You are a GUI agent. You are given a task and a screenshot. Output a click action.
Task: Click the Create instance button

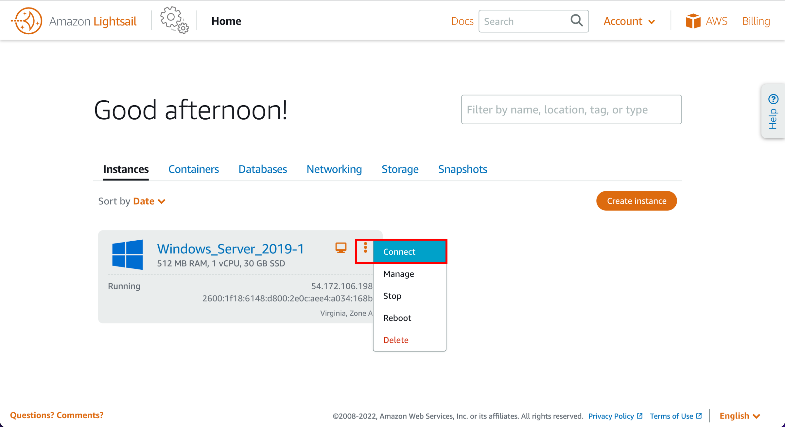pyautogui.click(x=637, y=200)
